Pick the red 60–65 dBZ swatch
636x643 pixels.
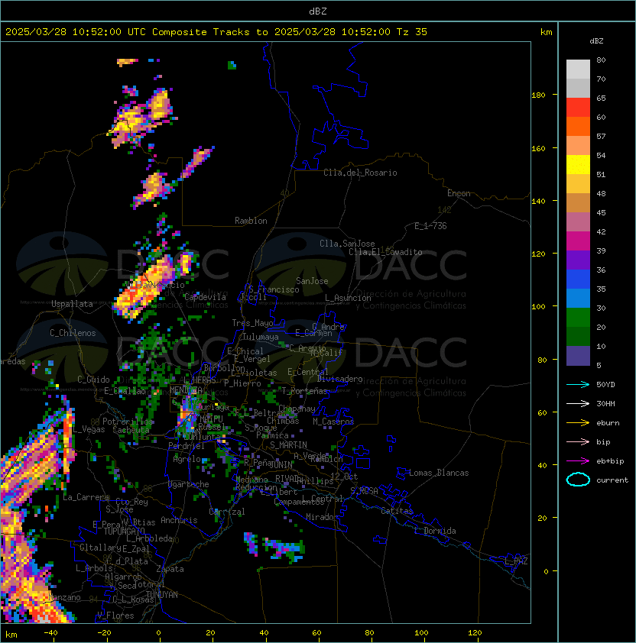578,108
